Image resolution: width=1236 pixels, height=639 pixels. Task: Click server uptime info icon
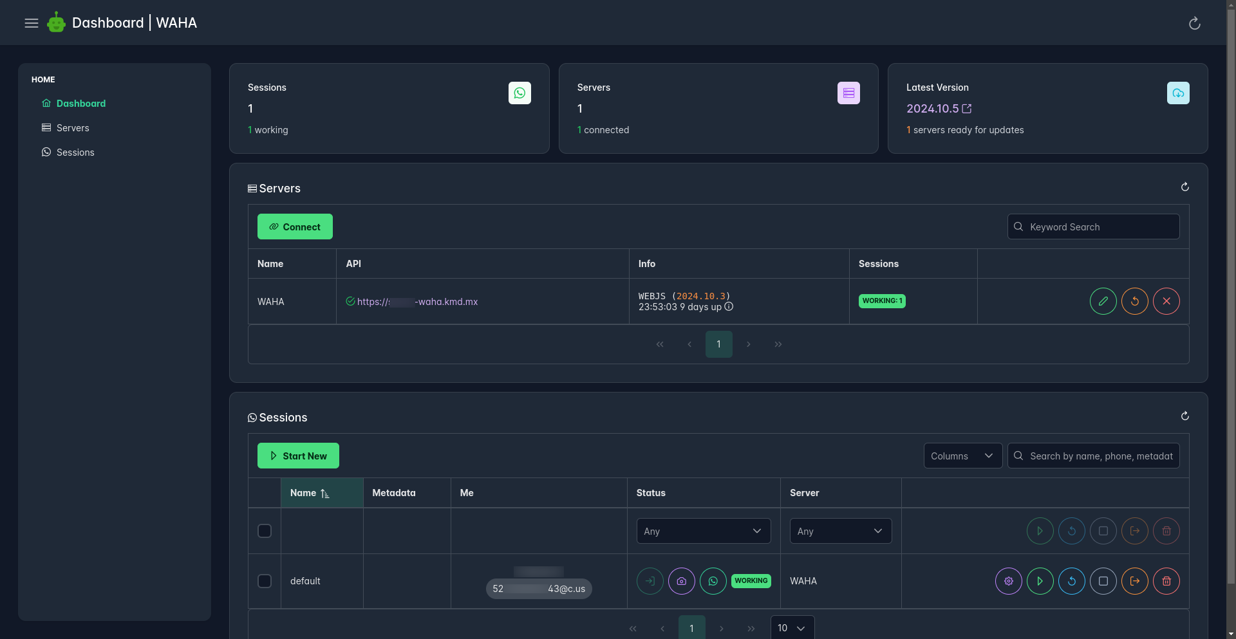point(729,307)
